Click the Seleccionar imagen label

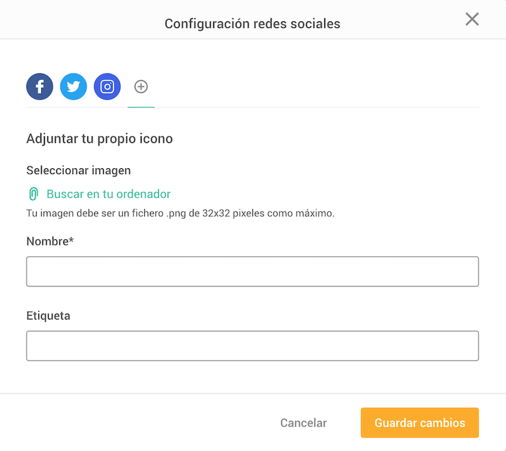pyautogui.click(x=78, y=170)
